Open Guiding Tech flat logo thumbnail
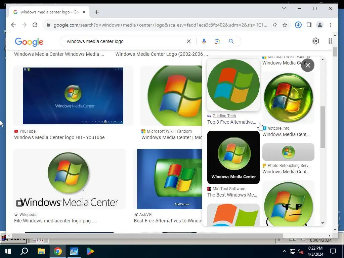 233,85
